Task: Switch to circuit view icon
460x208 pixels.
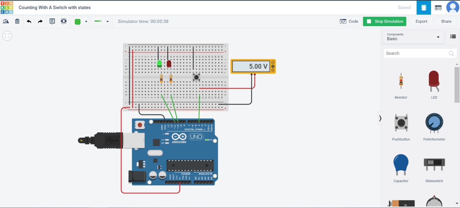Action: point(424,8)
